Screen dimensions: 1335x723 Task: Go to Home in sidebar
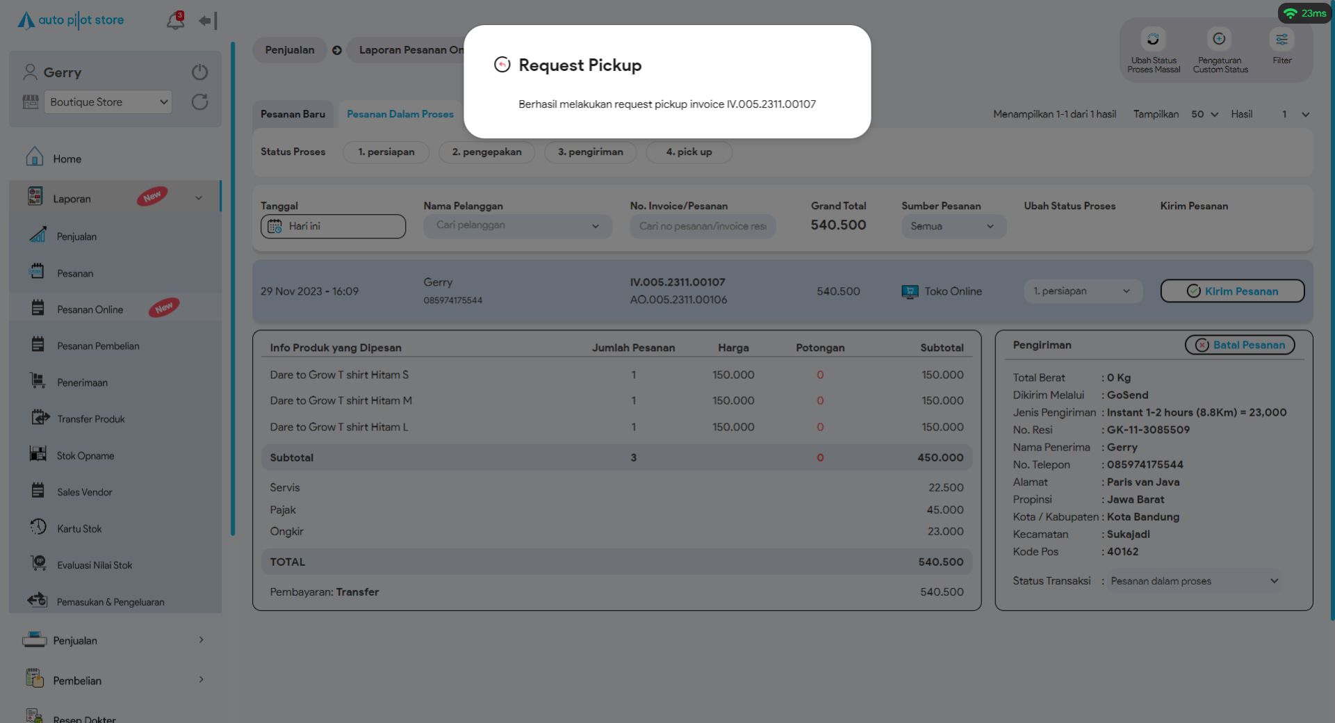(67, 159)
